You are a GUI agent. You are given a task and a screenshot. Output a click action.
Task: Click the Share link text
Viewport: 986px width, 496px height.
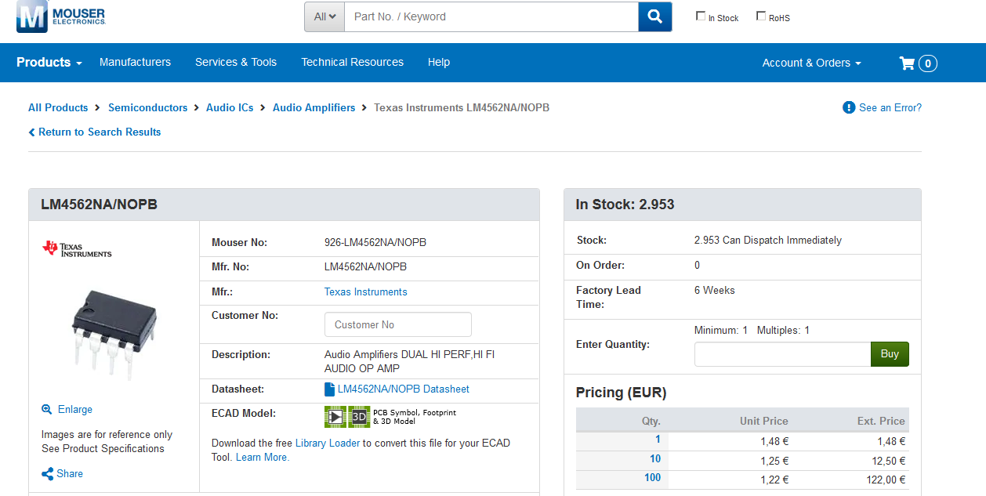click(x=70, y=473)
